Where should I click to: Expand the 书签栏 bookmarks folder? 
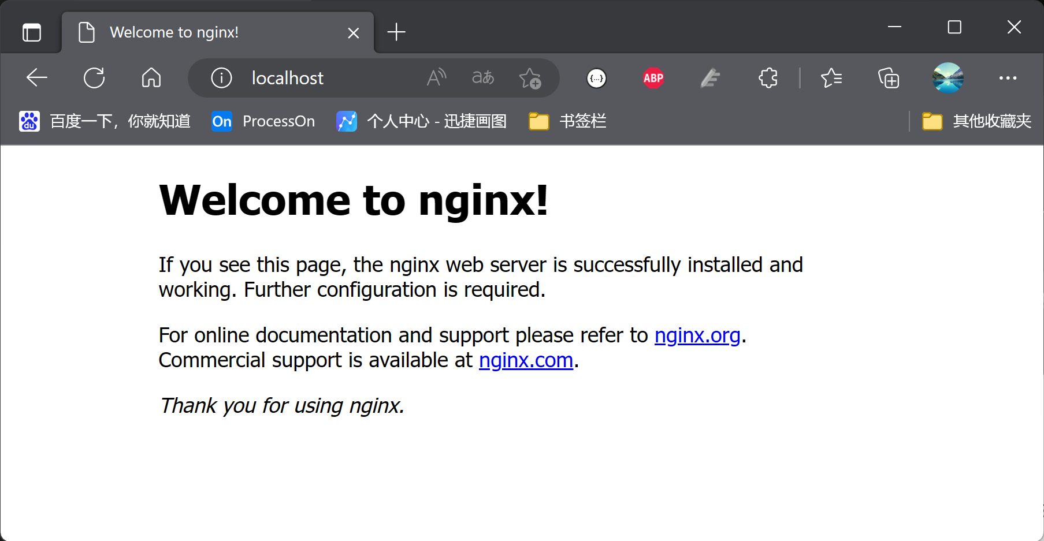tap(567, 121)
